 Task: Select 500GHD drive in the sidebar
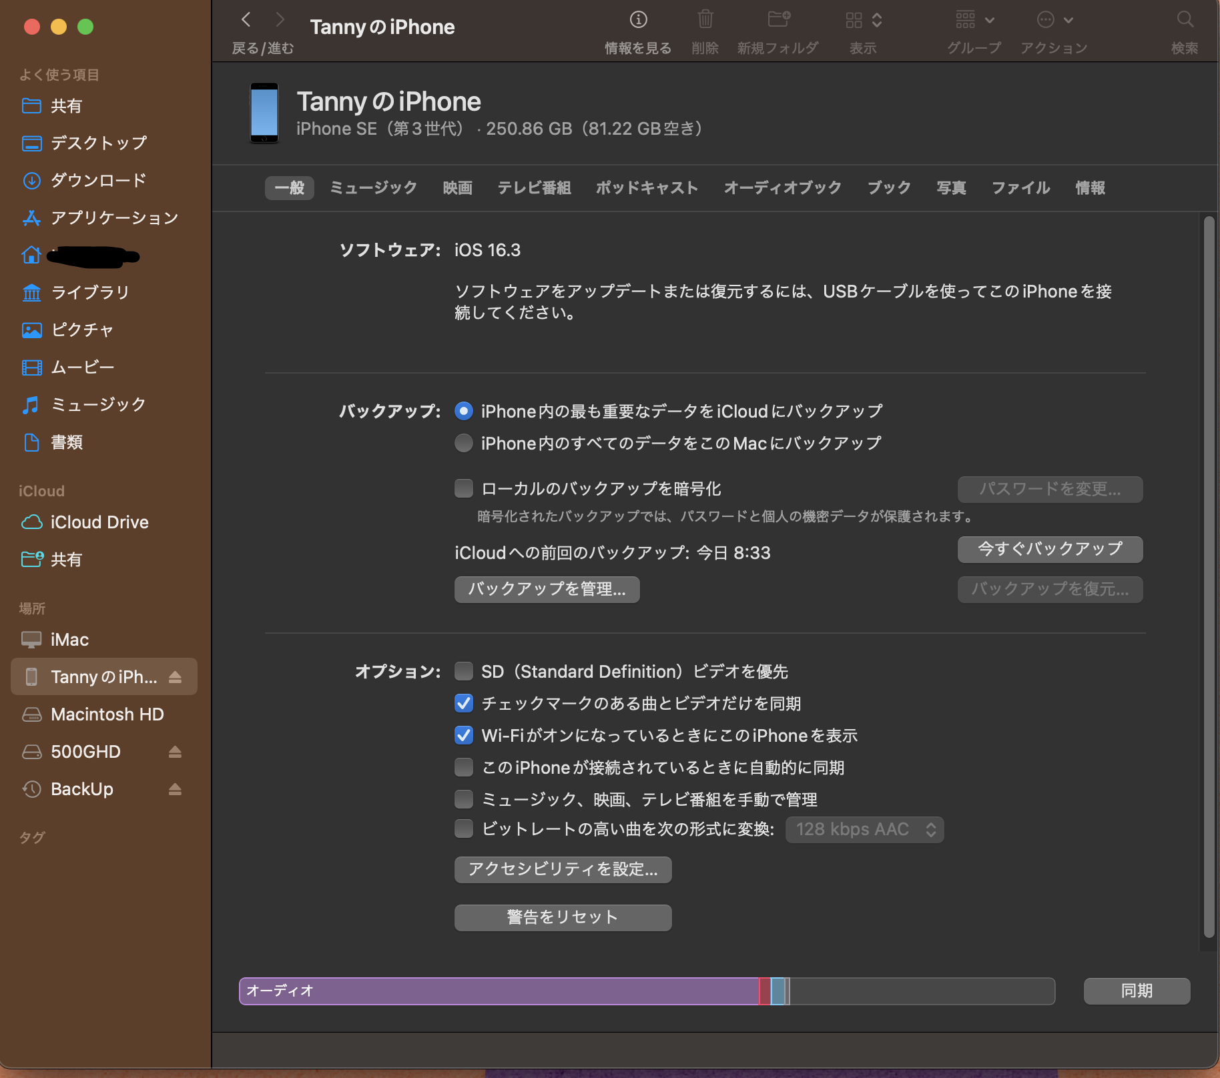click(x=86, y=752)
